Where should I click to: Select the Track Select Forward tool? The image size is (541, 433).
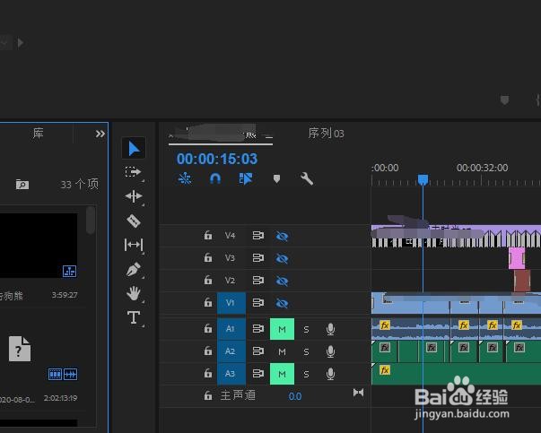pyautogui.click(x=133, y=172)
